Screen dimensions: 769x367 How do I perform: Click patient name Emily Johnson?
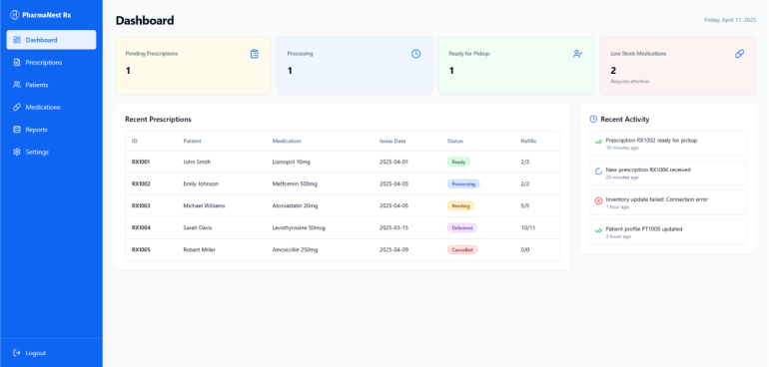tap(201, 183)
